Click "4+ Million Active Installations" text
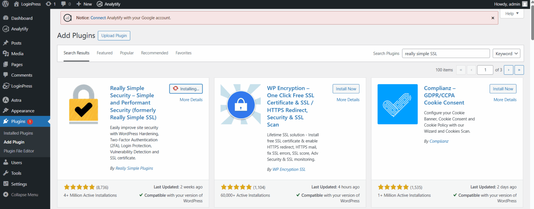Viewport: 534px width, 209px height. (x=90, y=195)
